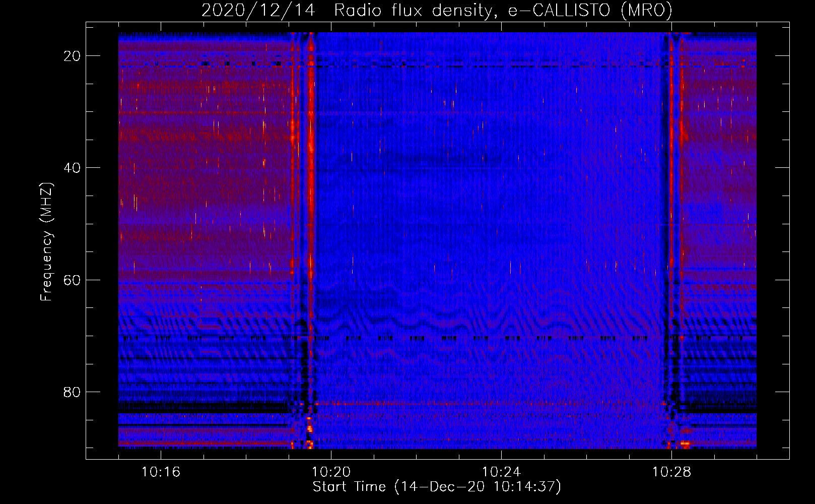The image size is (815, 504).
Task: Click the plot title "2020/12/14 Radio flux density, e-CALLISTO (MRO)"
Action: [x=437, y=10]
